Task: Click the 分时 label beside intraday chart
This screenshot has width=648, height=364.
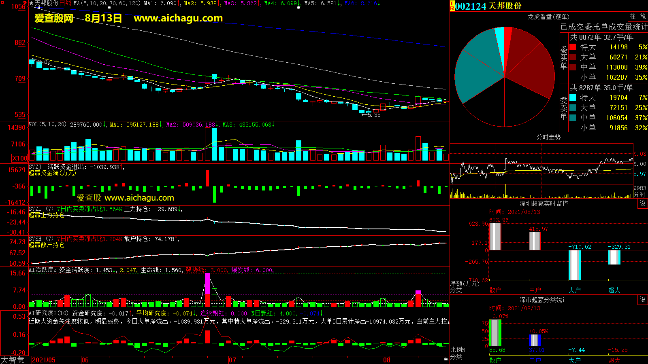Action: pyautogui.click(x=639, y=195)
